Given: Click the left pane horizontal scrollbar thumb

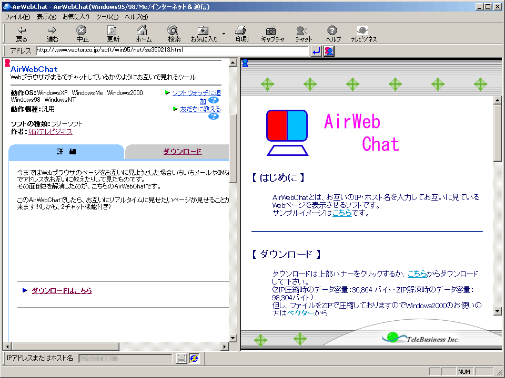Looking at the screenshot, I should (65, 346).
